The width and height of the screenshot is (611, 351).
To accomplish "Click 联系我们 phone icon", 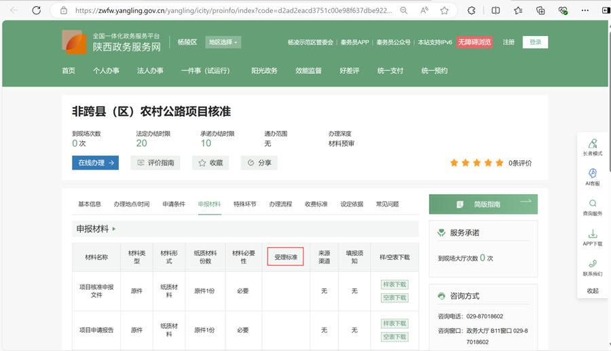I will click(592, 267).
